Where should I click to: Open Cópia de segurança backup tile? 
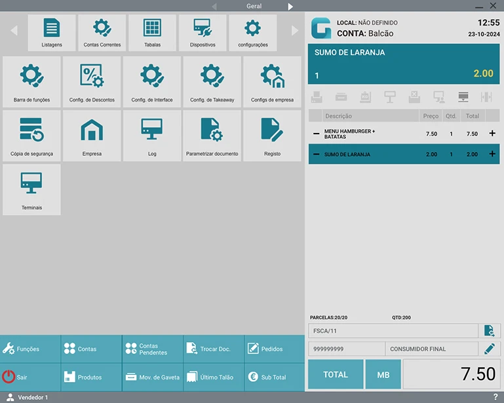pyautogui.click(x=31, y=136)
